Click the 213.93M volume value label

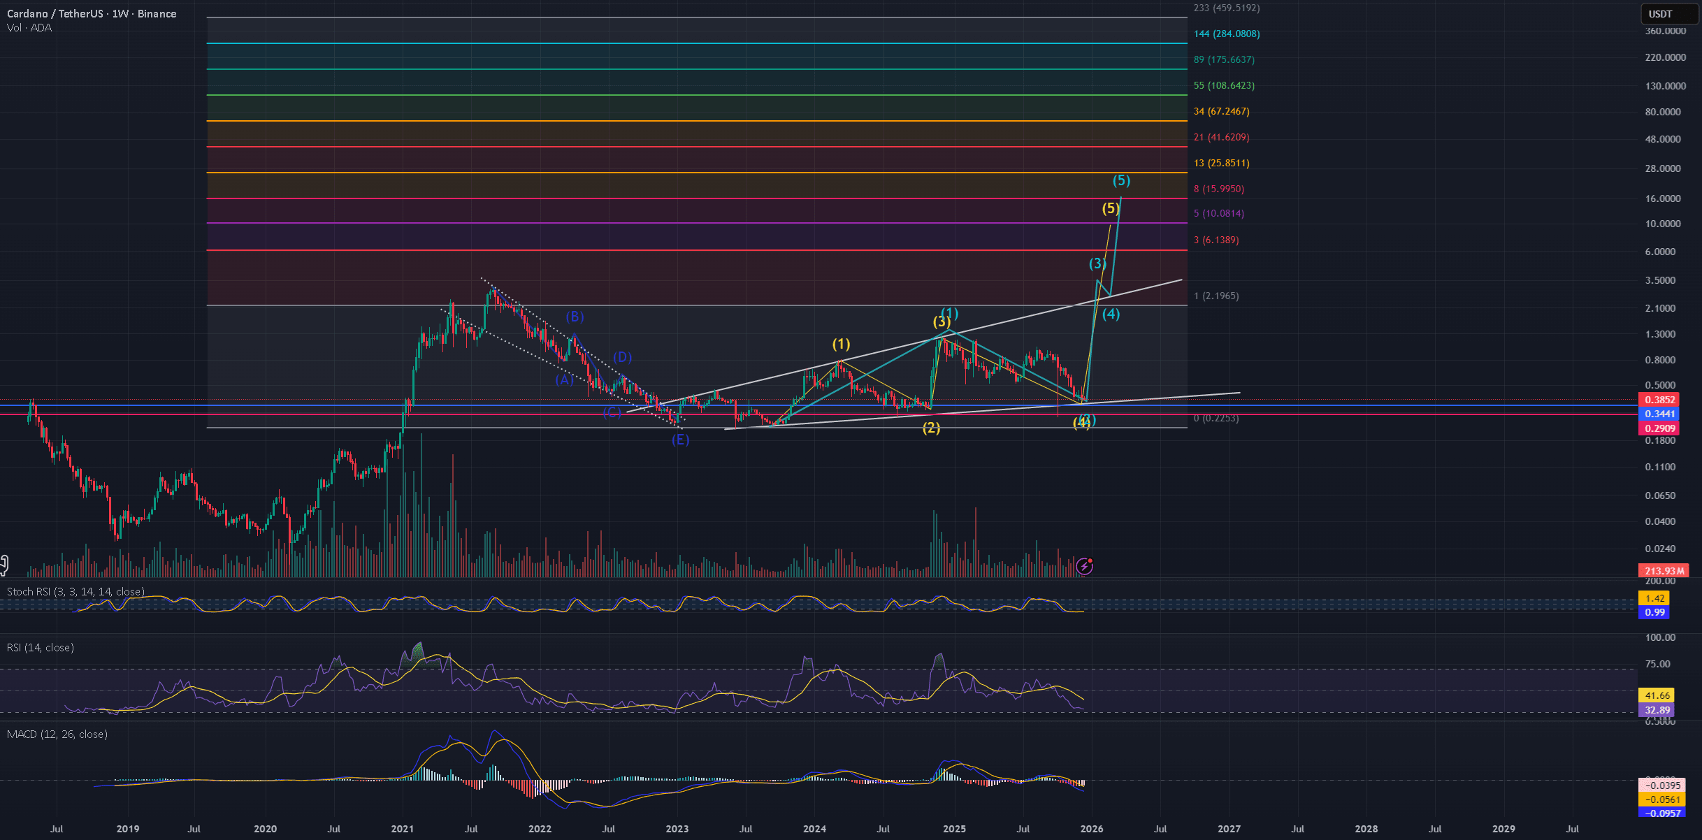tap(1663, 571)
